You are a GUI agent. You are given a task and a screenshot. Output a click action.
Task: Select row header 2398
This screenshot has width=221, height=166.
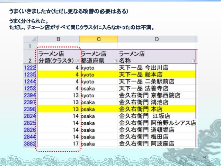click(x=30, y=109)
